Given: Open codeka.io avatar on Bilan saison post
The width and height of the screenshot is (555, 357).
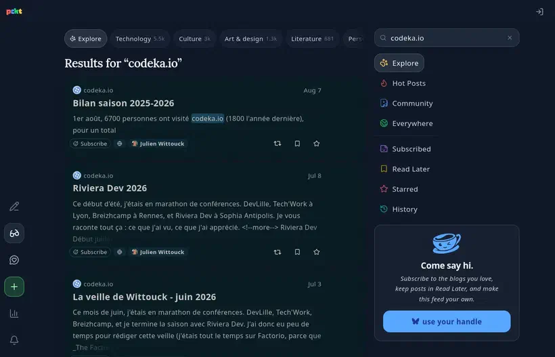Looking at the screenshot, I should [x=76, y=90].
